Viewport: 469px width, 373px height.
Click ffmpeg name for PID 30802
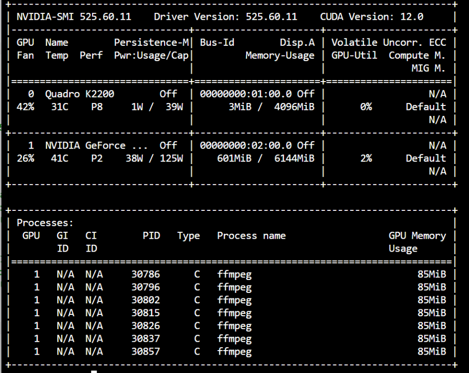pyautogui.click(x=235, y=300)
